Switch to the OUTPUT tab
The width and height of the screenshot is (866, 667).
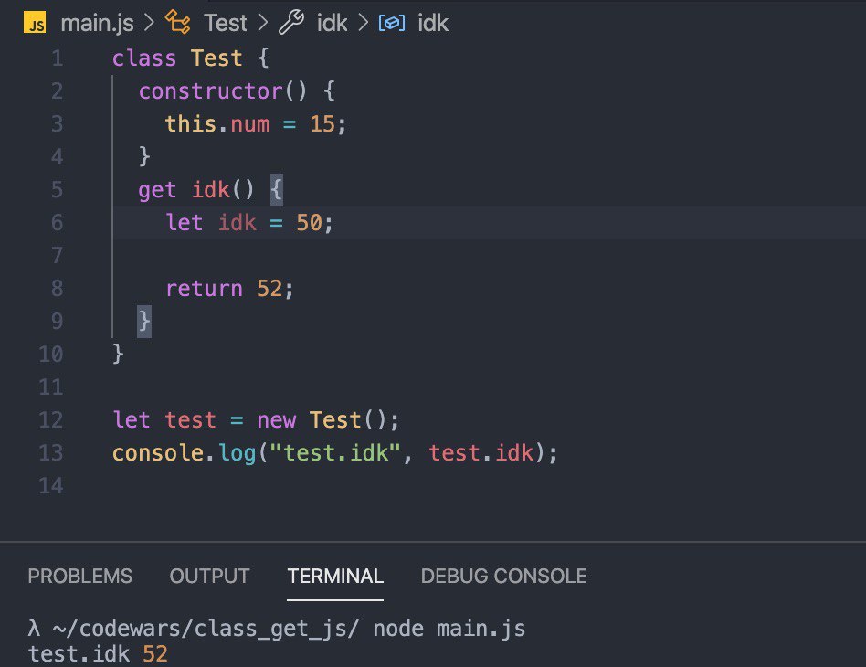click(209, 576)
